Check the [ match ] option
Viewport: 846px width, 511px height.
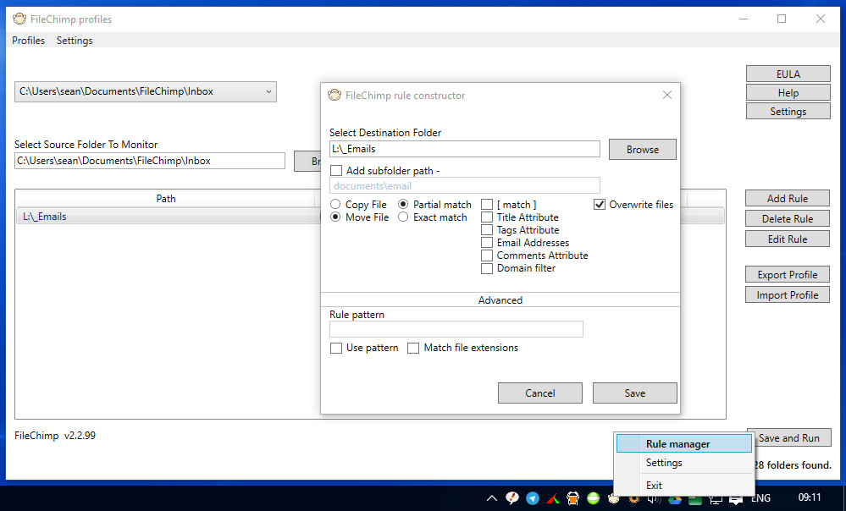tap(487, 204)
